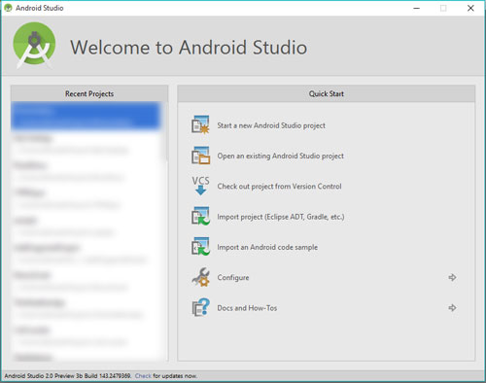486x383 pixels.
Task: Click the Configure wrench and gear icon
Action: coord(200,277)
